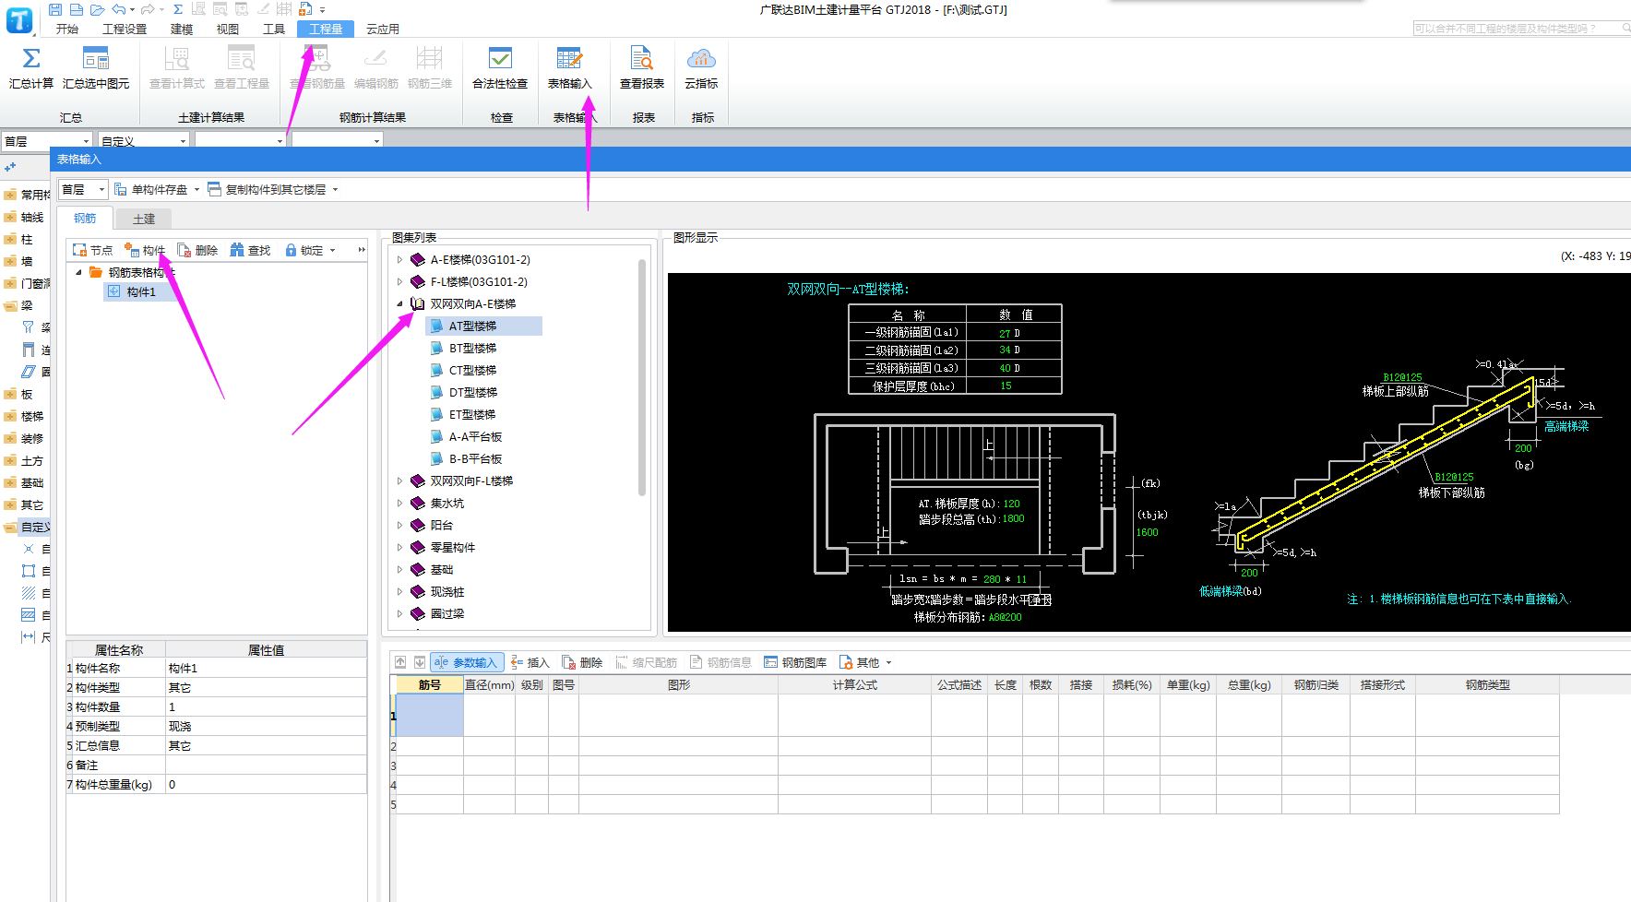Viewport: 1631px width, 902px height.
Task: Click the 锁定 lock button
Action: [304, 250]
